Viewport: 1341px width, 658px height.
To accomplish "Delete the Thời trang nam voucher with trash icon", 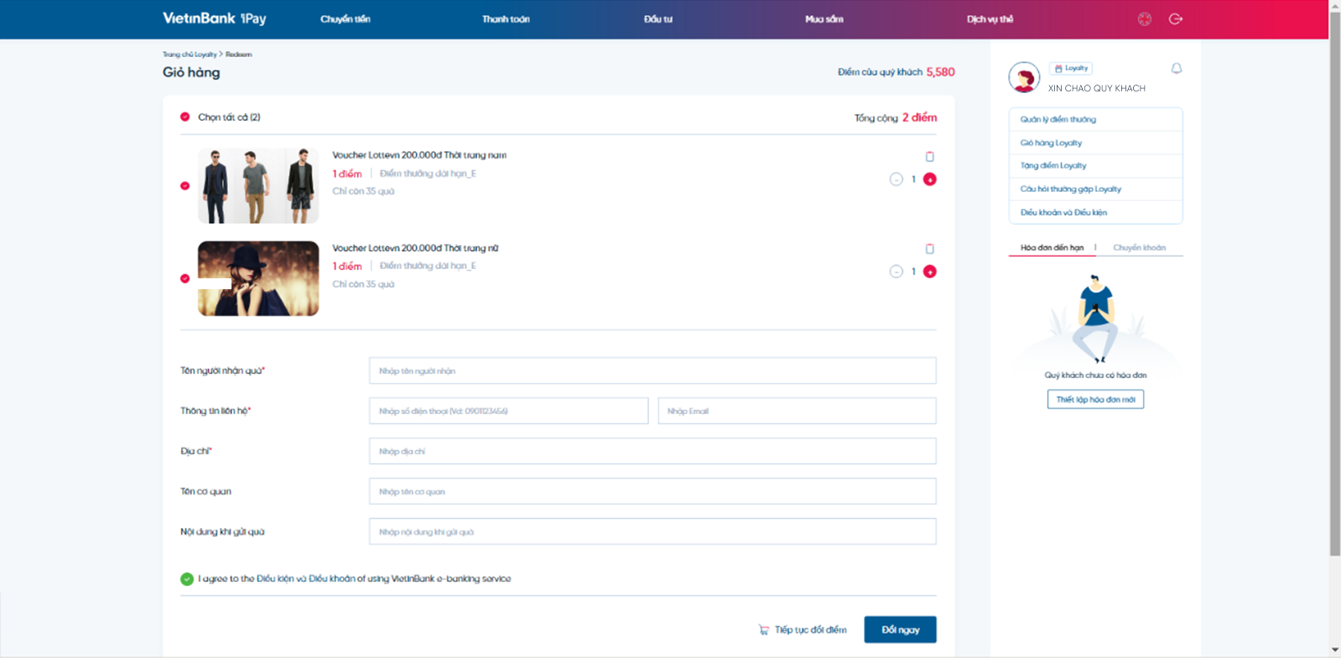I will pos(929,157).
